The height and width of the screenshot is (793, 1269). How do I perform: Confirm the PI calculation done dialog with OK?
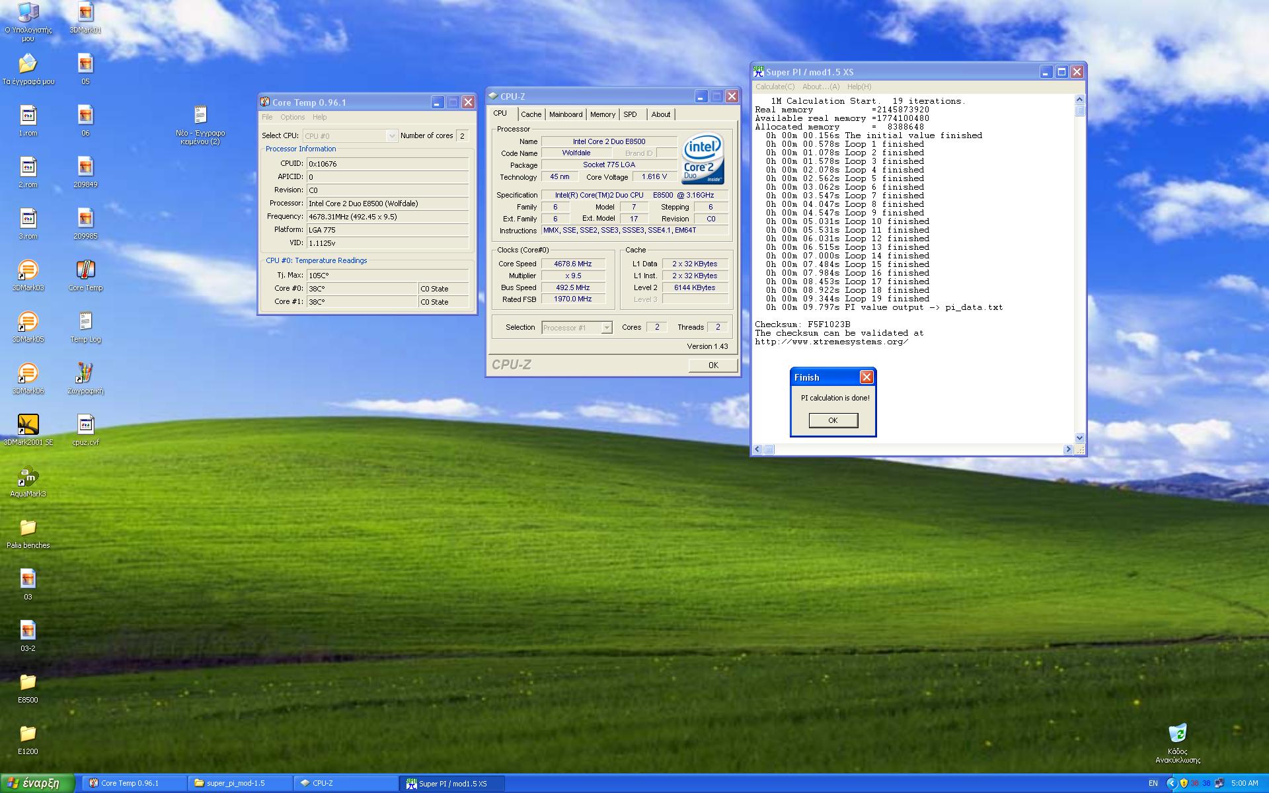(x=833, y=420)
